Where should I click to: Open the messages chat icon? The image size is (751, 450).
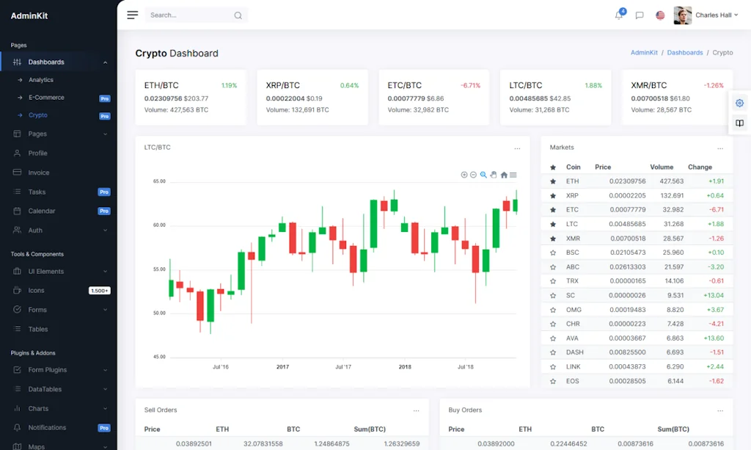[640, 15]
